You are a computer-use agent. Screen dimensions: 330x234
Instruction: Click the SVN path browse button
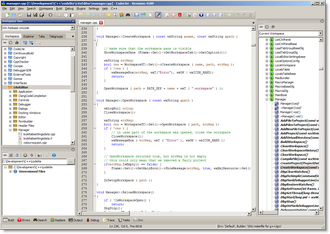(x=71, y=162)
